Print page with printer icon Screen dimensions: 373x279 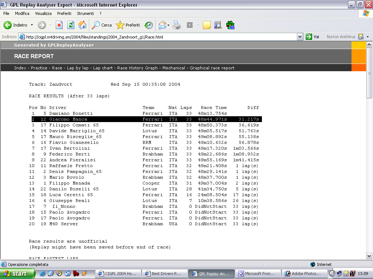(x=177, y=25)
